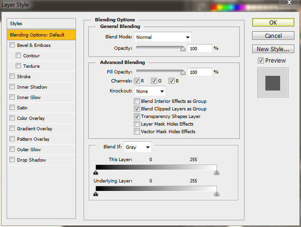Click the This Layer gradient bar
This screenshot has height=227, width=301.
[x=156, y=167]
